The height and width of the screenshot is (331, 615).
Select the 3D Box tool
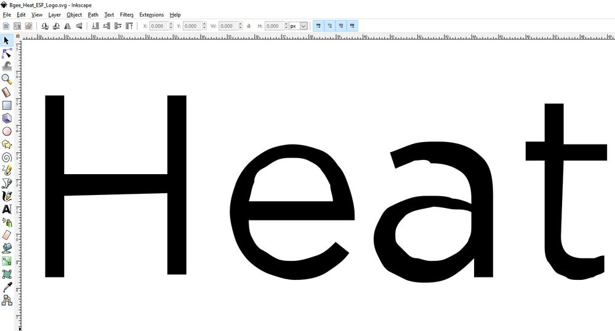[7, 118]
